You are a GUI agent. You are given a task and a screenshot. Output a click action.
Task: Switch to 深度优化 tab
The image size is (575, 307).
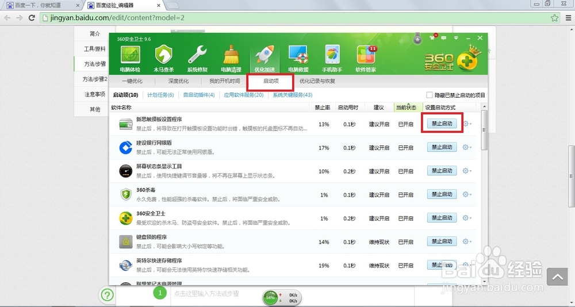click(x=179, y=81)
